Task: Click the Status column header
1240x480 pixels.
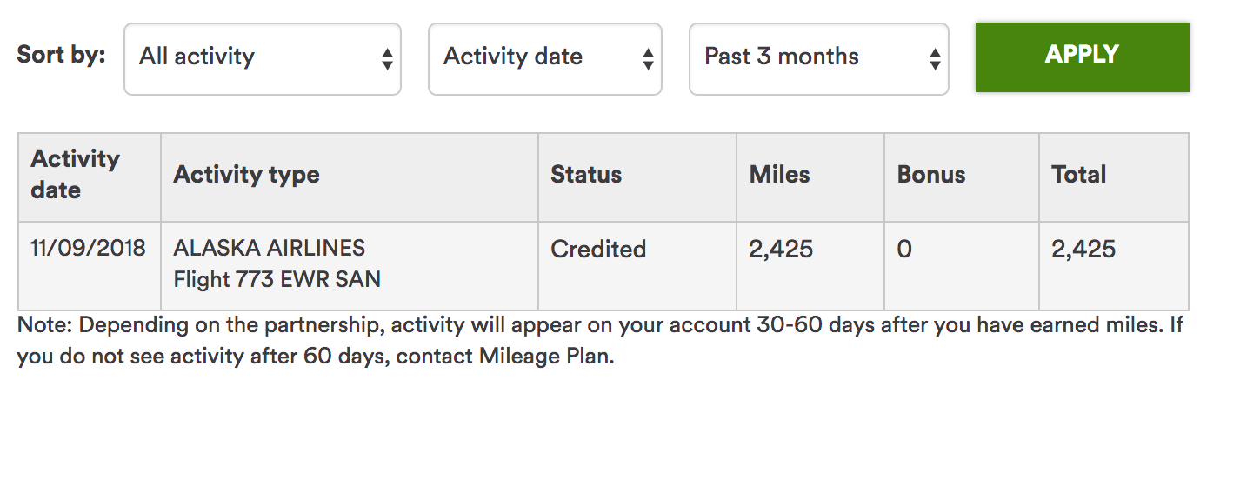Action: (586, 175)
